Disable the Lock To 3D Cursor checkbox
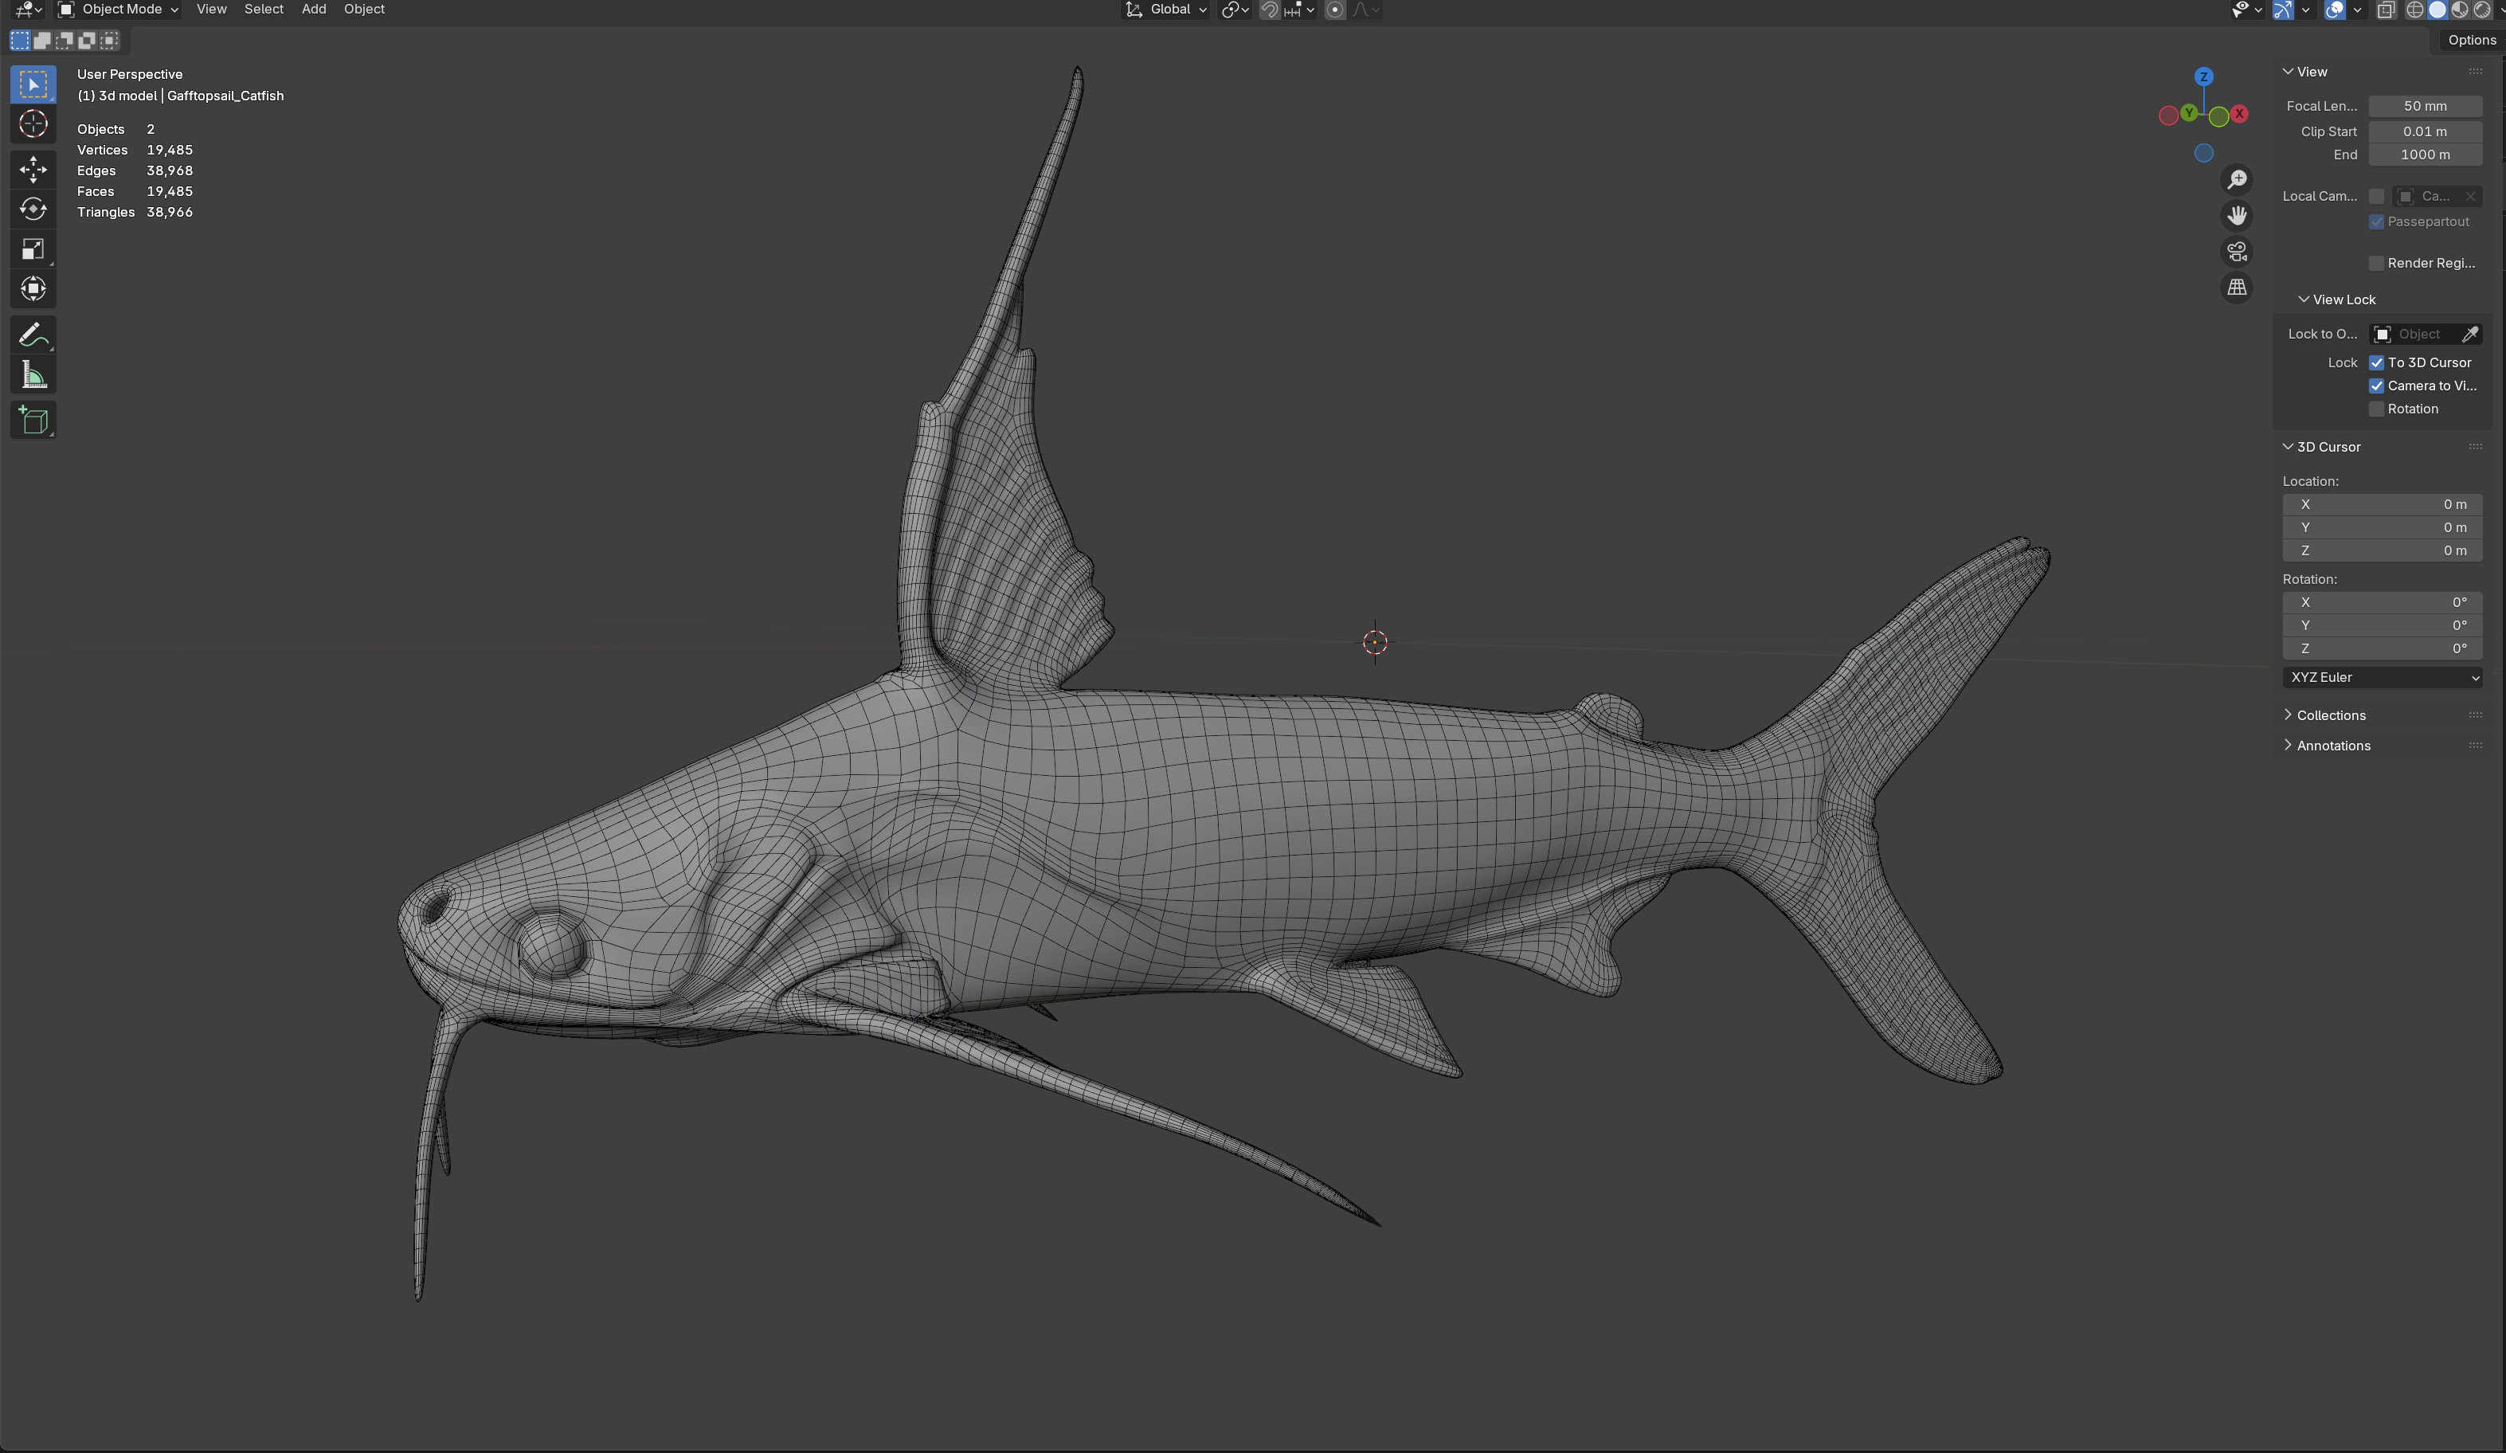Screen dimensions: 2506x1453 coord(2375,363)
